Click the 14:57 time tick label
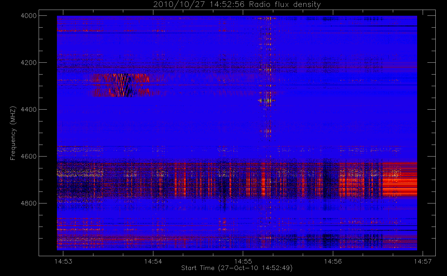447x276 pixels. (423, 261)
